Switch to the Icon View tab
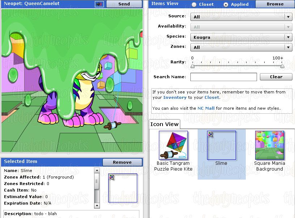This screenshot has height=218, width=295. tap(164, 124)
